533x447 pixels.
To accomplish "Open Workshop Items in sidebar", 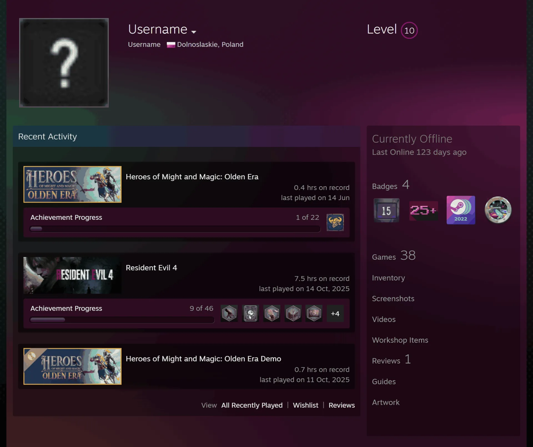I will (x=400, y=340).
